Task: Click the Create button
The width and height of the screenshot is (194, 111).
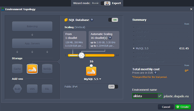Action: (x=183, y=107)
